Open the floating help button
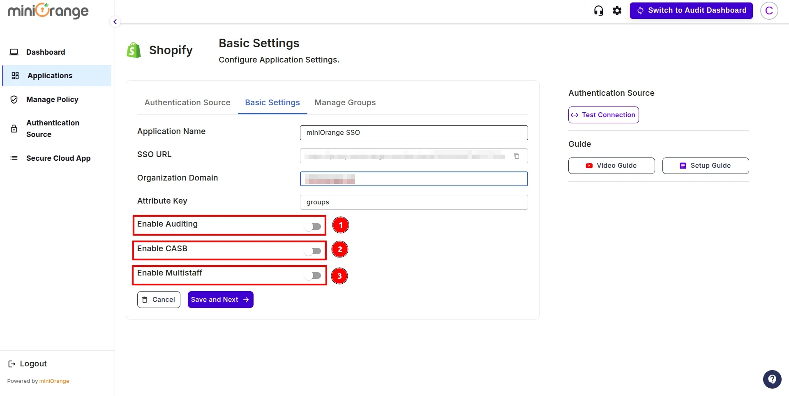The width and height of the screenshot is (789, 396). (x=772, y=379)
